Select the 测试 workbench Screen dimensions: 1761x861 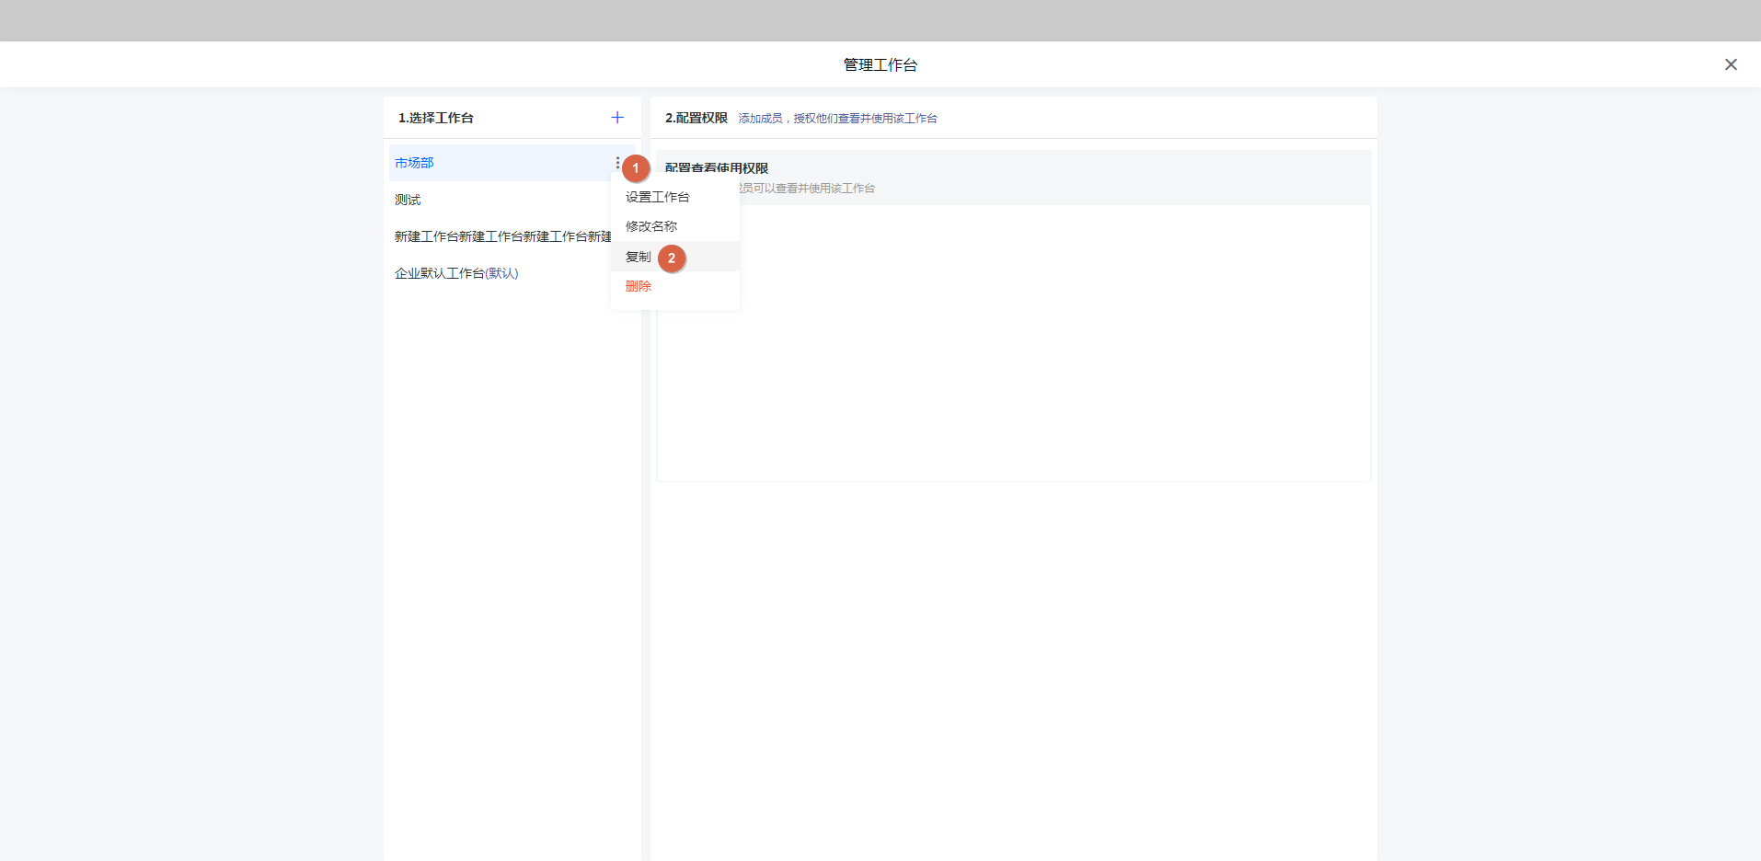tap(408, 200)
